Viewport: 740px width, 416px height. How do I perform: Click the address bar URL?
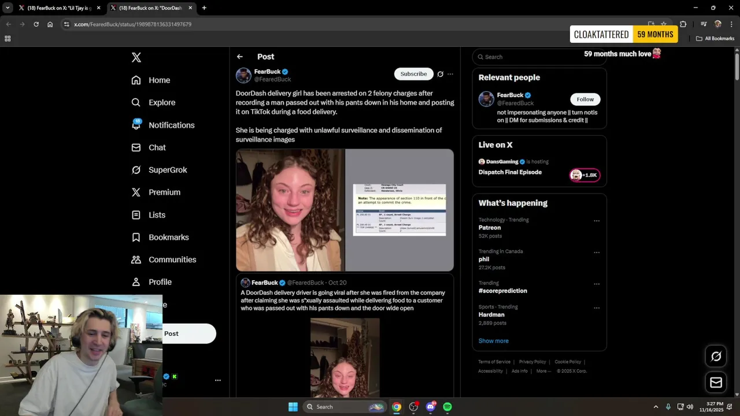coord(133,24)
